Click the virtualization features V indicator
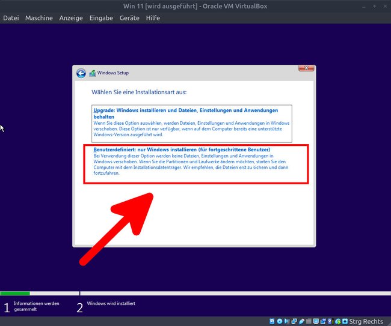This screenshot has height=326, width=391. [330, 321]
